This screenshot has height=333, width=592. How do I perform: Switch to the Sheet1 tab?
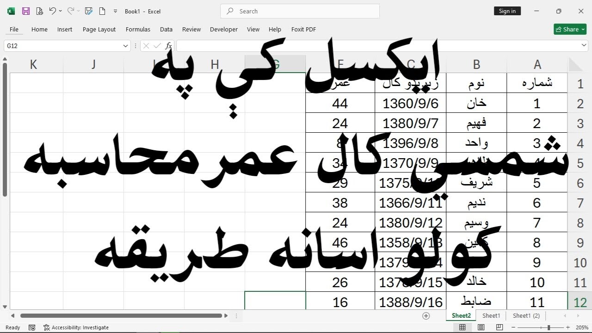[491, 316]
